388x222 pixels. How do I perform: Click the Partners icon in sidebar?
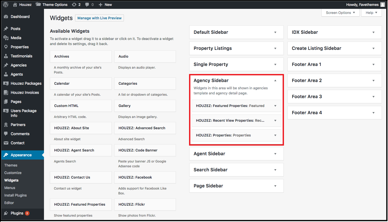[x=6, y=125]
